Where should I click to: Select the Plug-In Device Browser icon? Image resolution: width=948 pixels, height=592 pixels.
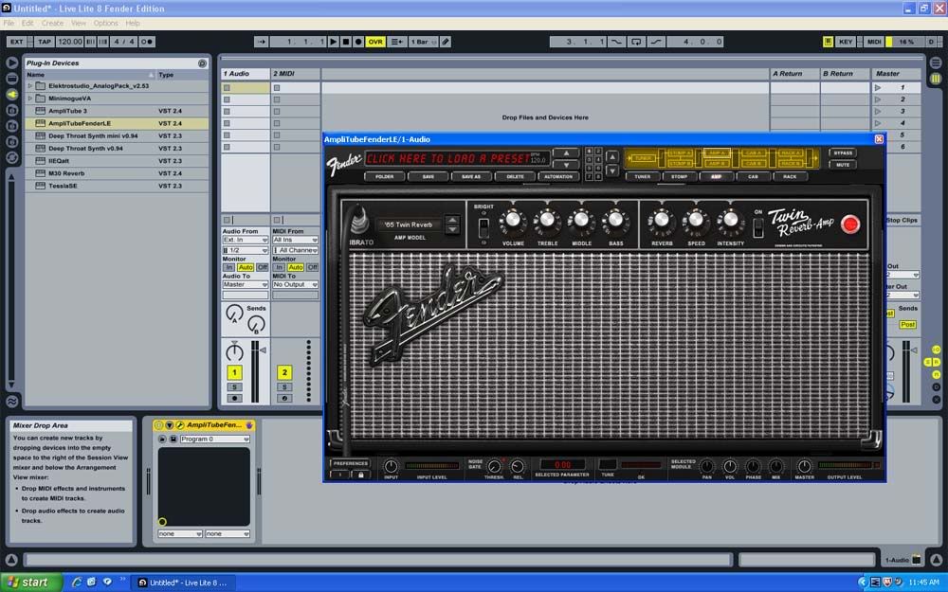[12, 94]
